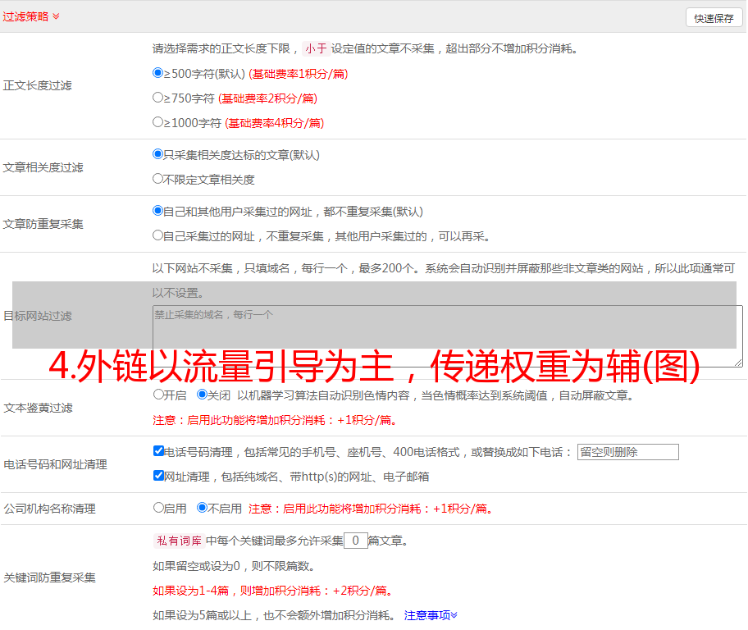Expand the 注意事项 link
This screenshot has width=748, height=630.
click(431, 615)
